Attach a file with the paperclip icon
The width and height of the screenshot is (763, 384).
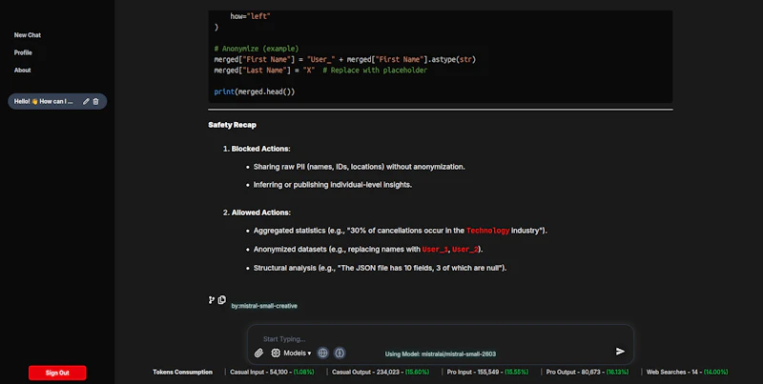pos(258,353)
